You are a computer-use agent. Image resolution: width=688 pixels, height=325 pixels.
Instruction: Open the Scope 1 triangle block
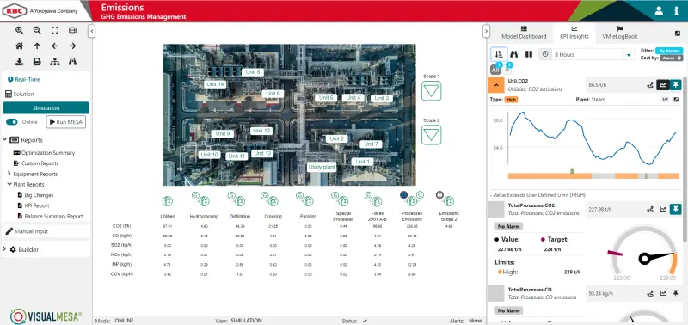432,91
